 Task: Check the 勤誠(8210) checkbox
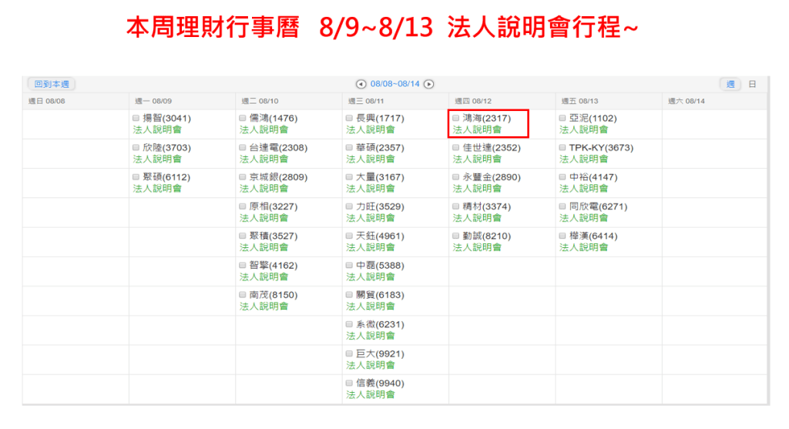coord(455,236)
